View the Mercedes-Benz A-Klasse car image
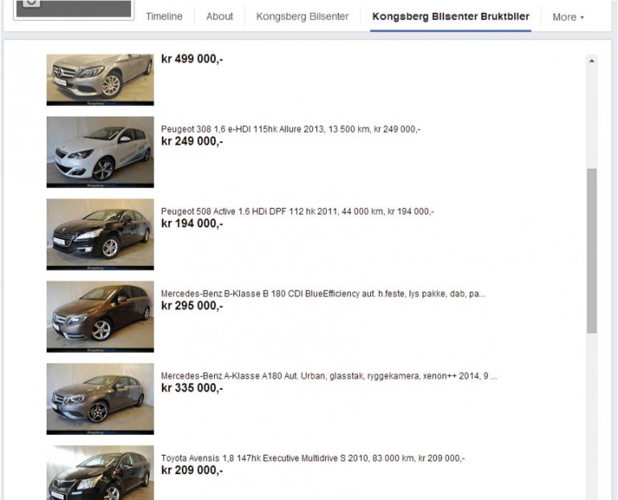This screenshot has width=618, height=500. 100,398
